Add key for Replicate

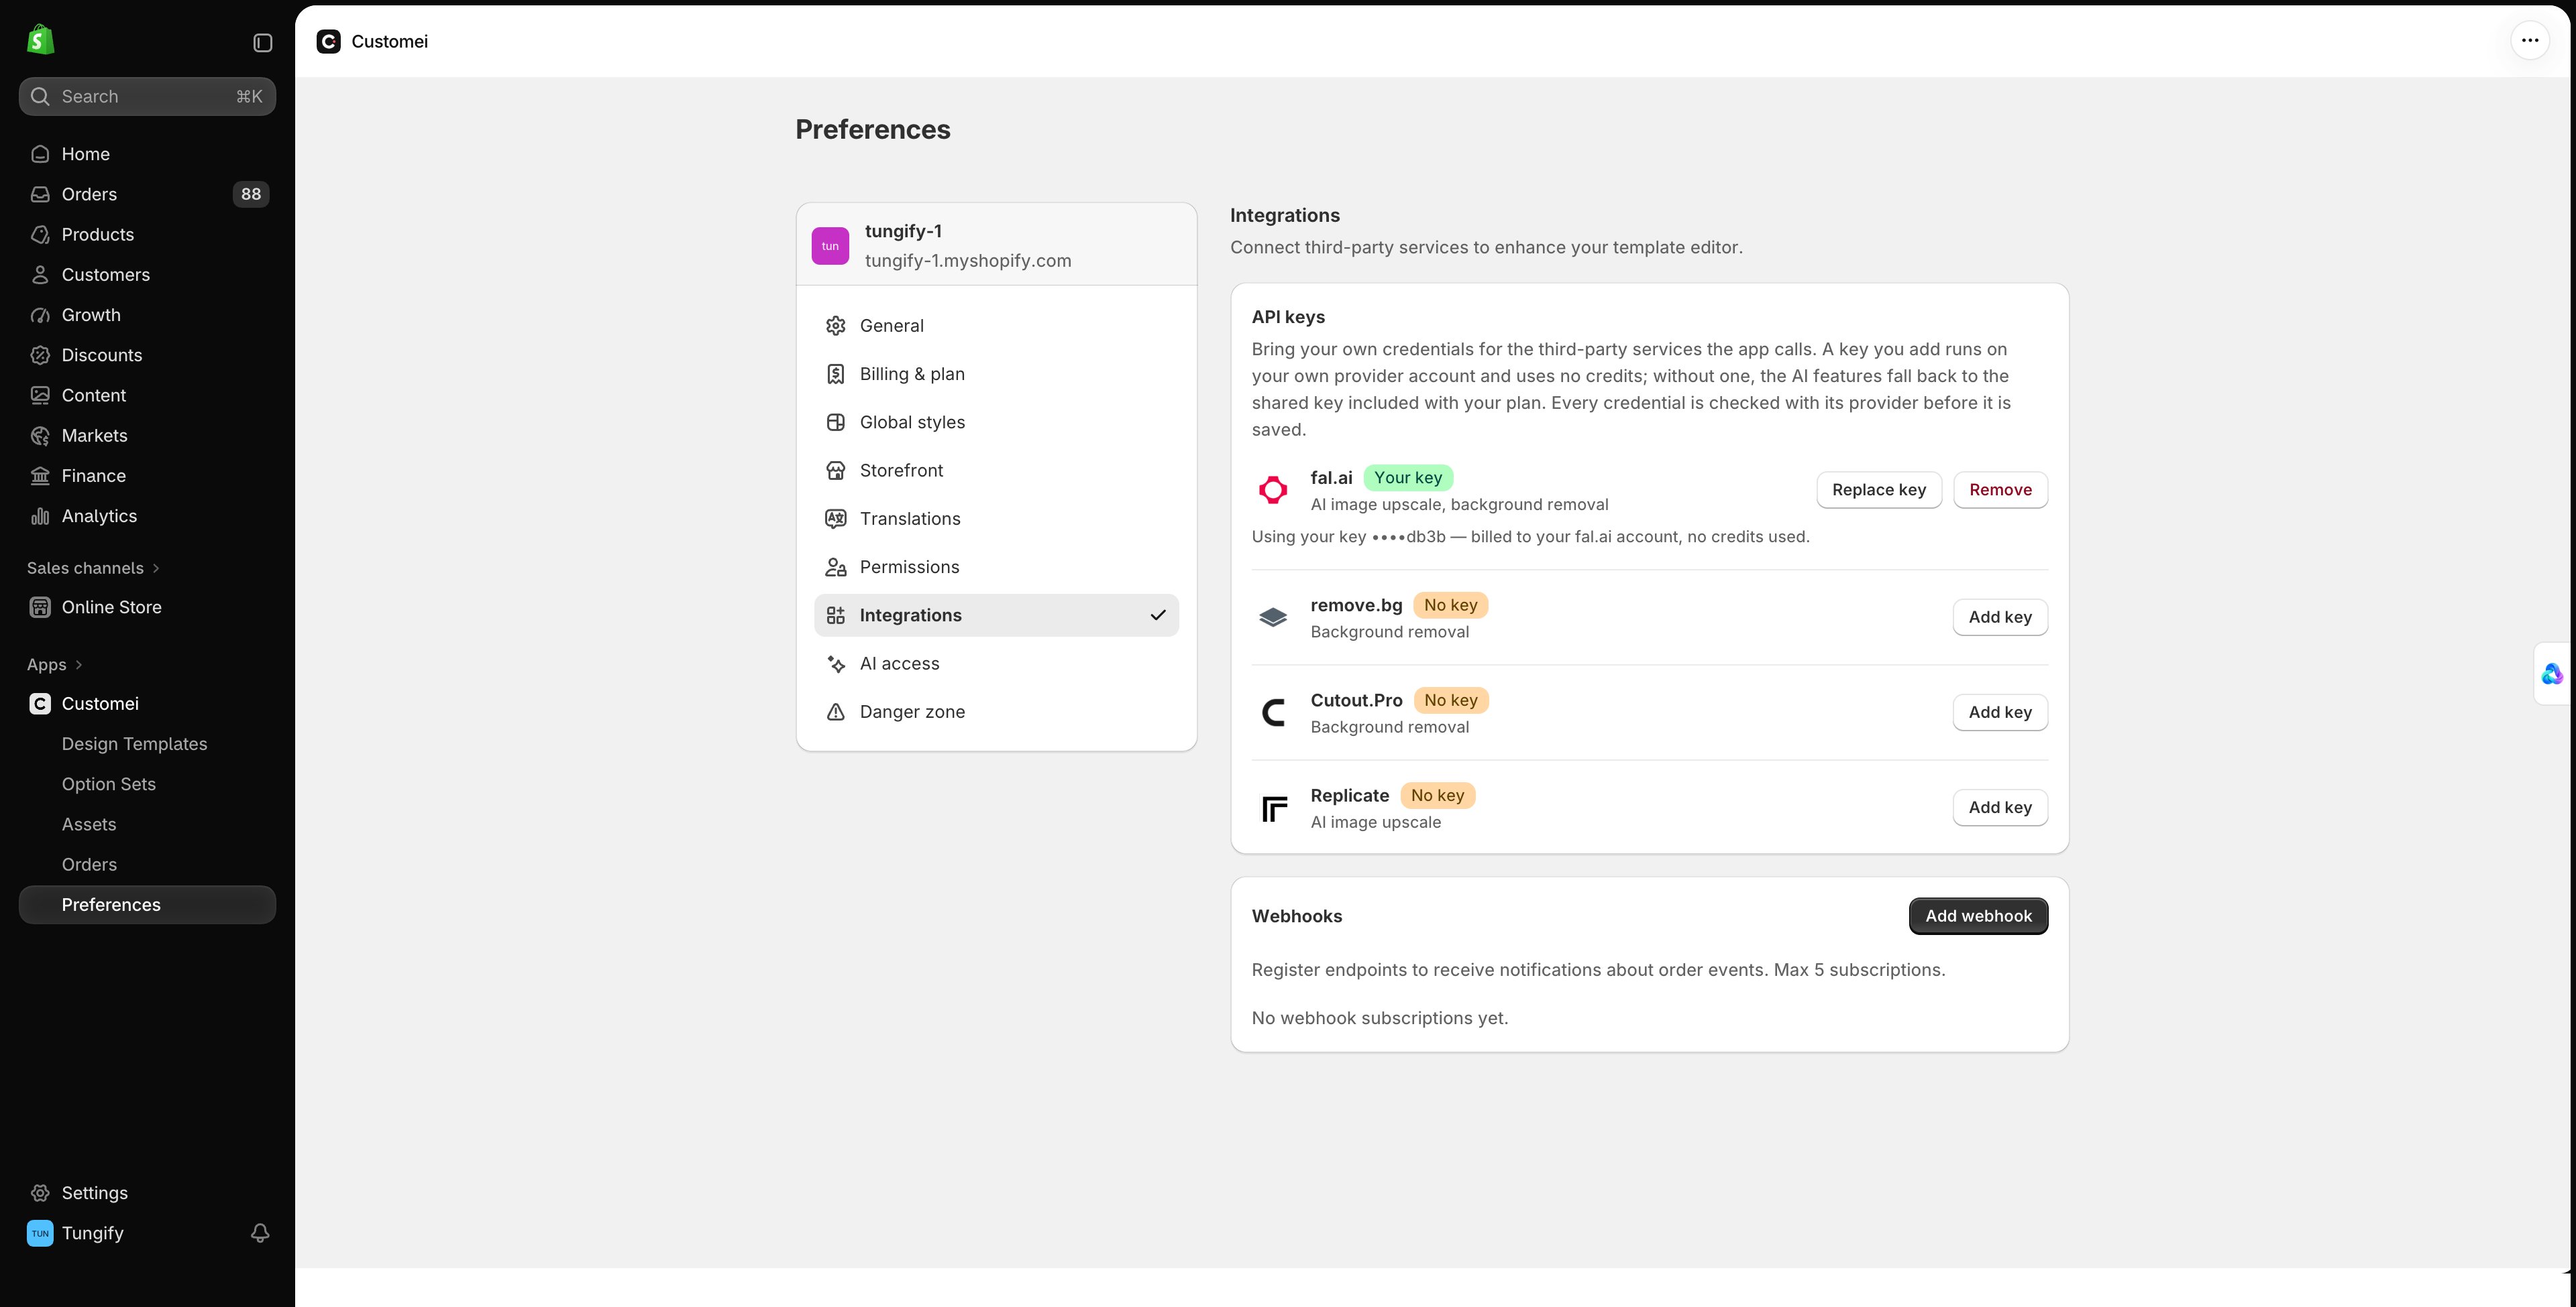(x=2000, y=808)
